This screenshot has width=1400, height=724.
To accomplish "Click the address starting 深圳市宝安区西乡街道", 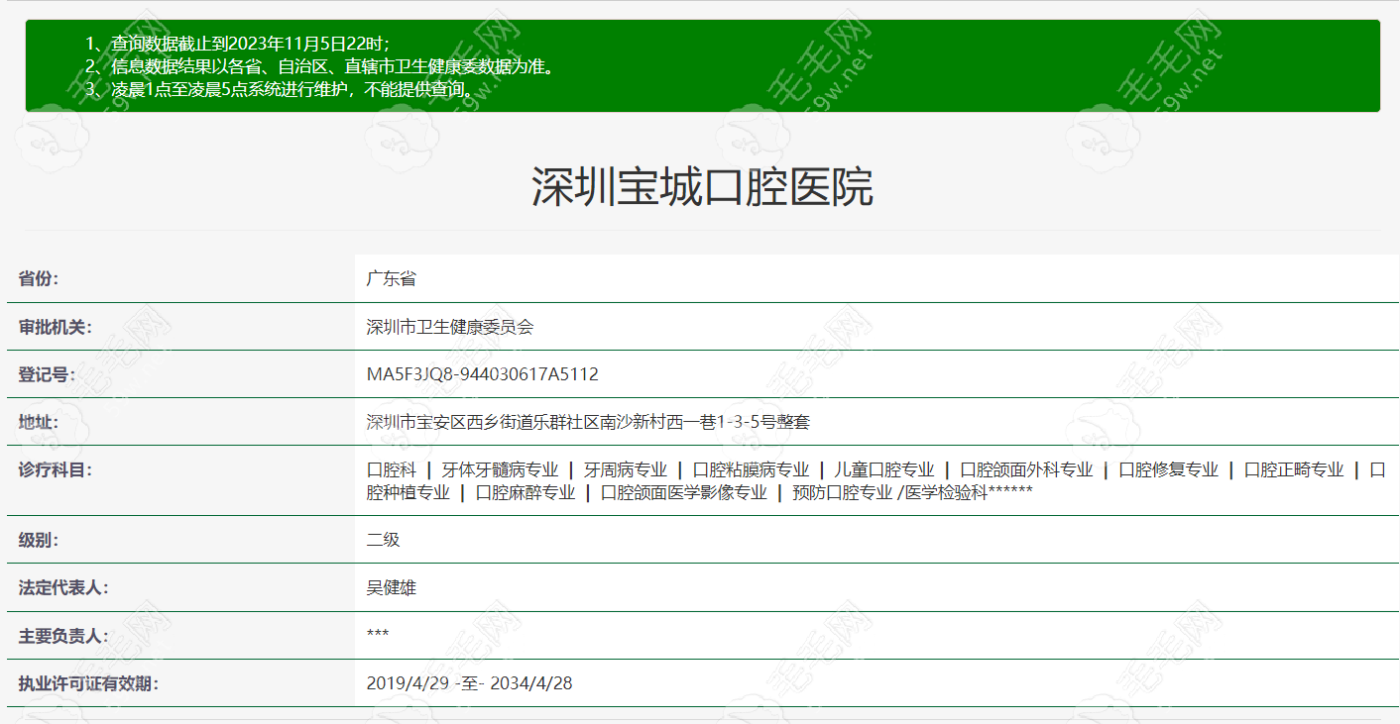I will [589, 422].
